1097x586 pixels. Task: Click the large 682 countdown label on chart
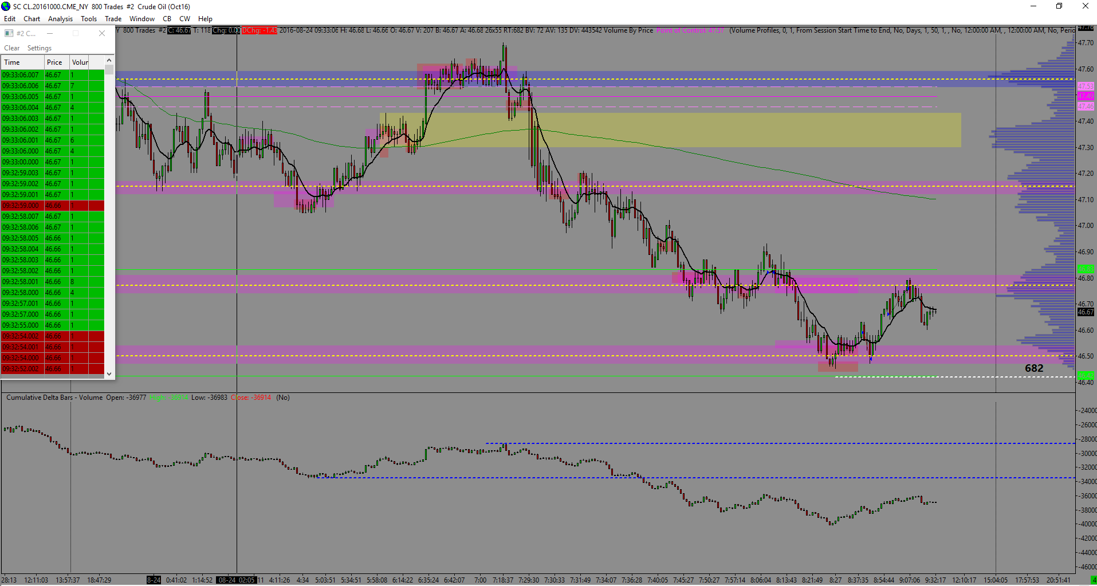pyautogui.click(x=1034, y=368)
